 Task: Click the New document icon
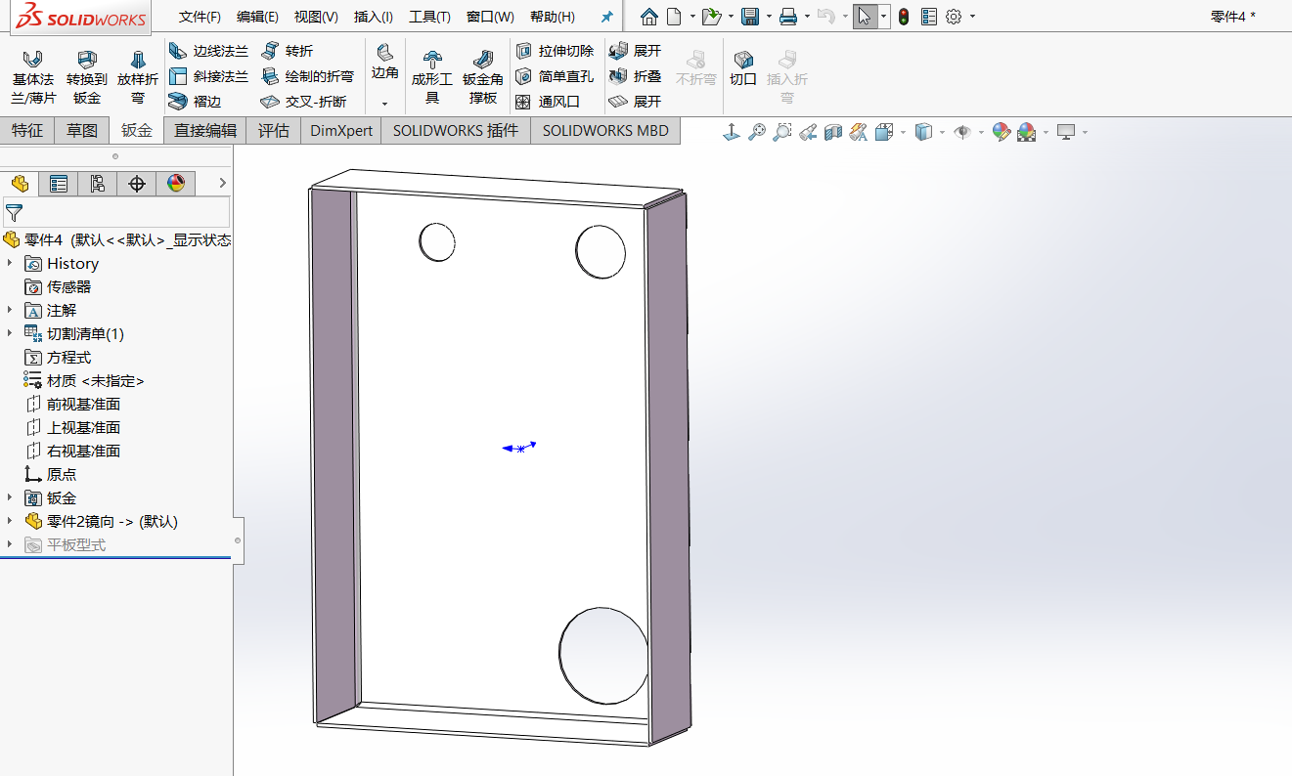[x=674, y=17]
